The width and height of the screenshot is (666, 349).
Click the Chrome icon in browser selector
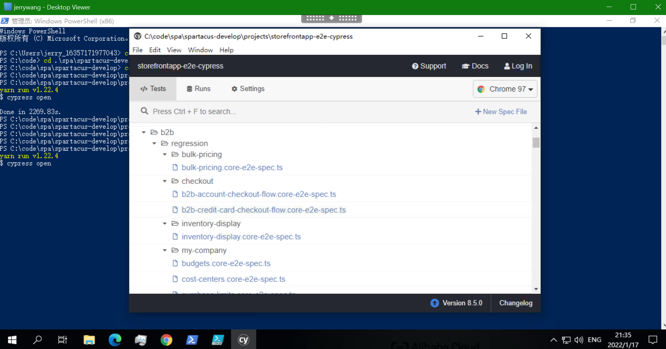tap(481, 89)
